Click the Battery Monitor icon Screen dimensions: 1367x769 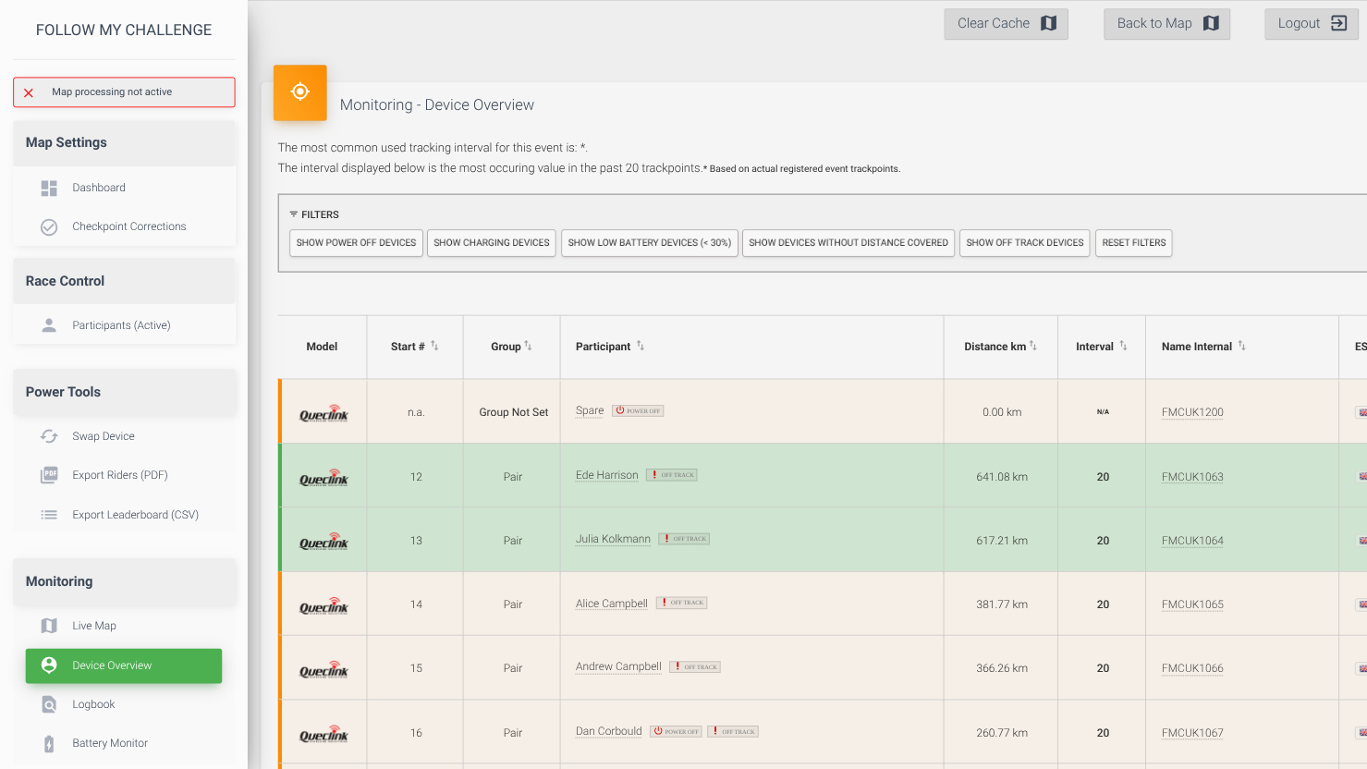pos(49,743)
